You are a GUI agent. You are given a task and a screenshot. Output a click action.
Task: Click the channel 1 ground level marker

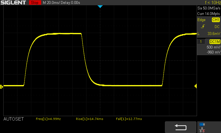click(1, 87)
